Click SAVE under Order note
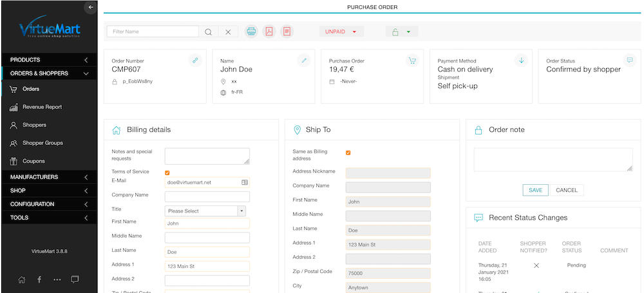 point(536,190)
